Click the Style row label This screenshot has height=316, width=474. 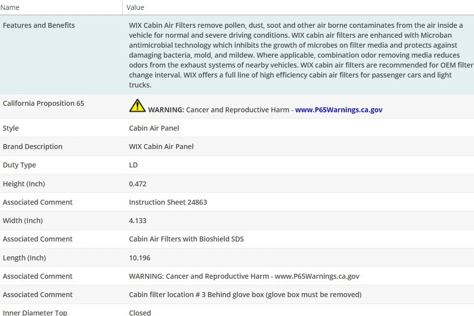tap(11, 128)
